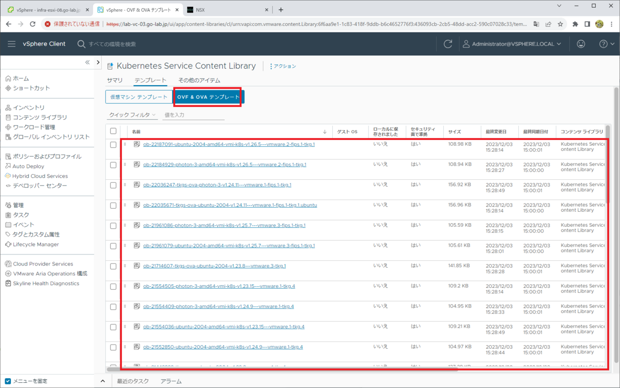Open template ob-21554505-photon-3 v1.23.15 link
The height and width of the screenshot is (388, 620).
tap(219, 286)
